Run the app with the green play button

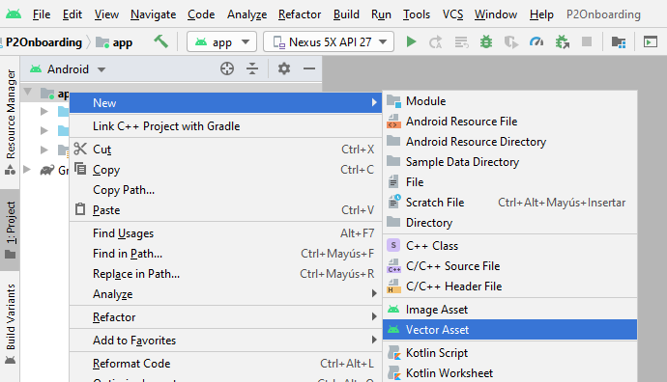tap(411, 41)
